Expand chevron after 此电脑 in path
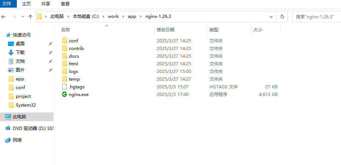This screenshot has width=341, height=165. click(x=68, y=16)
